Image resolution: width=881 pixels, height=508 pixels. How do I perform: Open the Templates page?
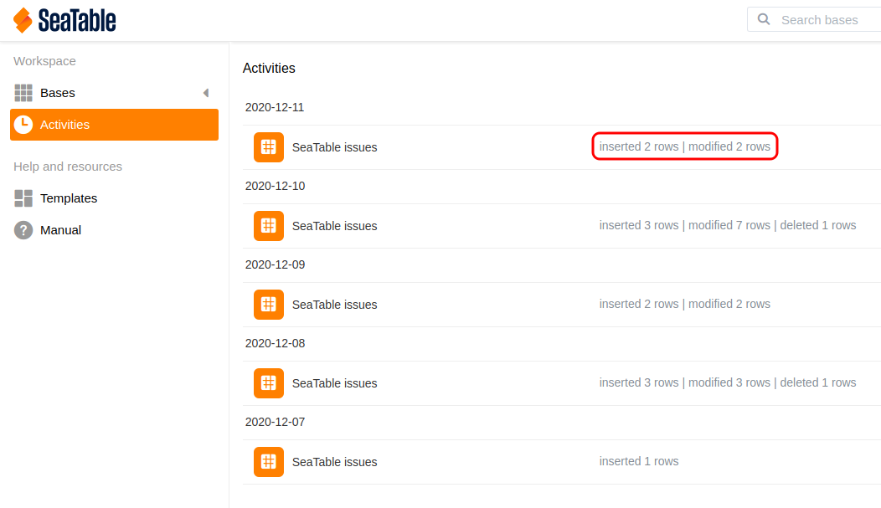click(69, 198)
